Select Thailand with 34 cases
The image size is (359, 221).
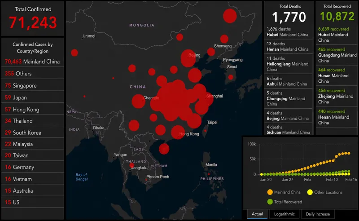[x=32, y=121]
